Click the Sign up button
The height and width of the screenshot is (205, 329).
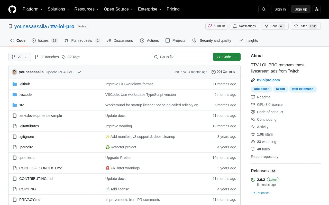(x=301, y=9)
